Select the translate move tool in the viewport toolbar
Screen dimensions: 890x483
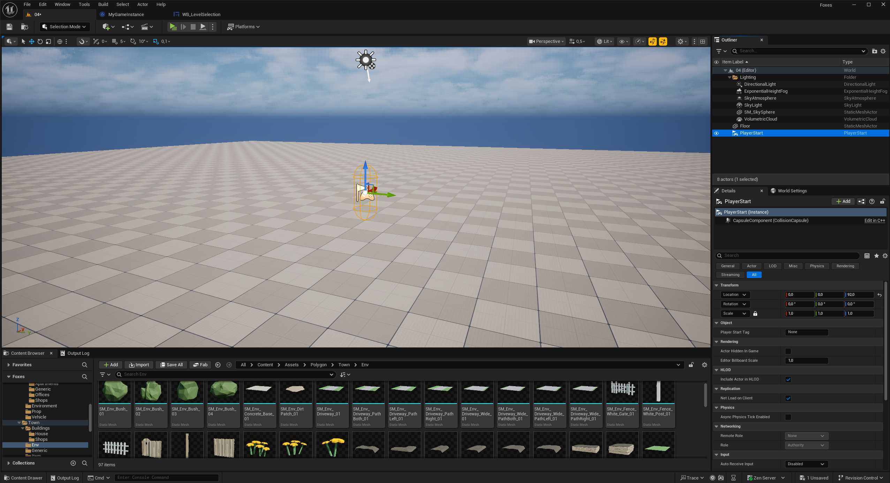[32, 41]
